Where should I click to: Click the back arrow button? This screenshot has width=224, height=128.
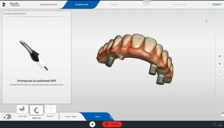tap(92, 124)
